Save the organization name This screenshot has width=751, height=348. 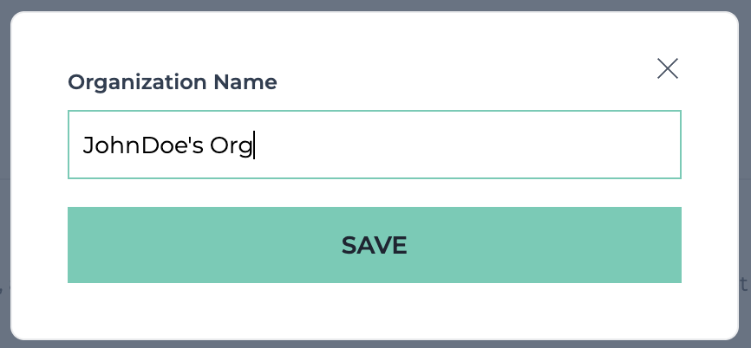(374, 245)
